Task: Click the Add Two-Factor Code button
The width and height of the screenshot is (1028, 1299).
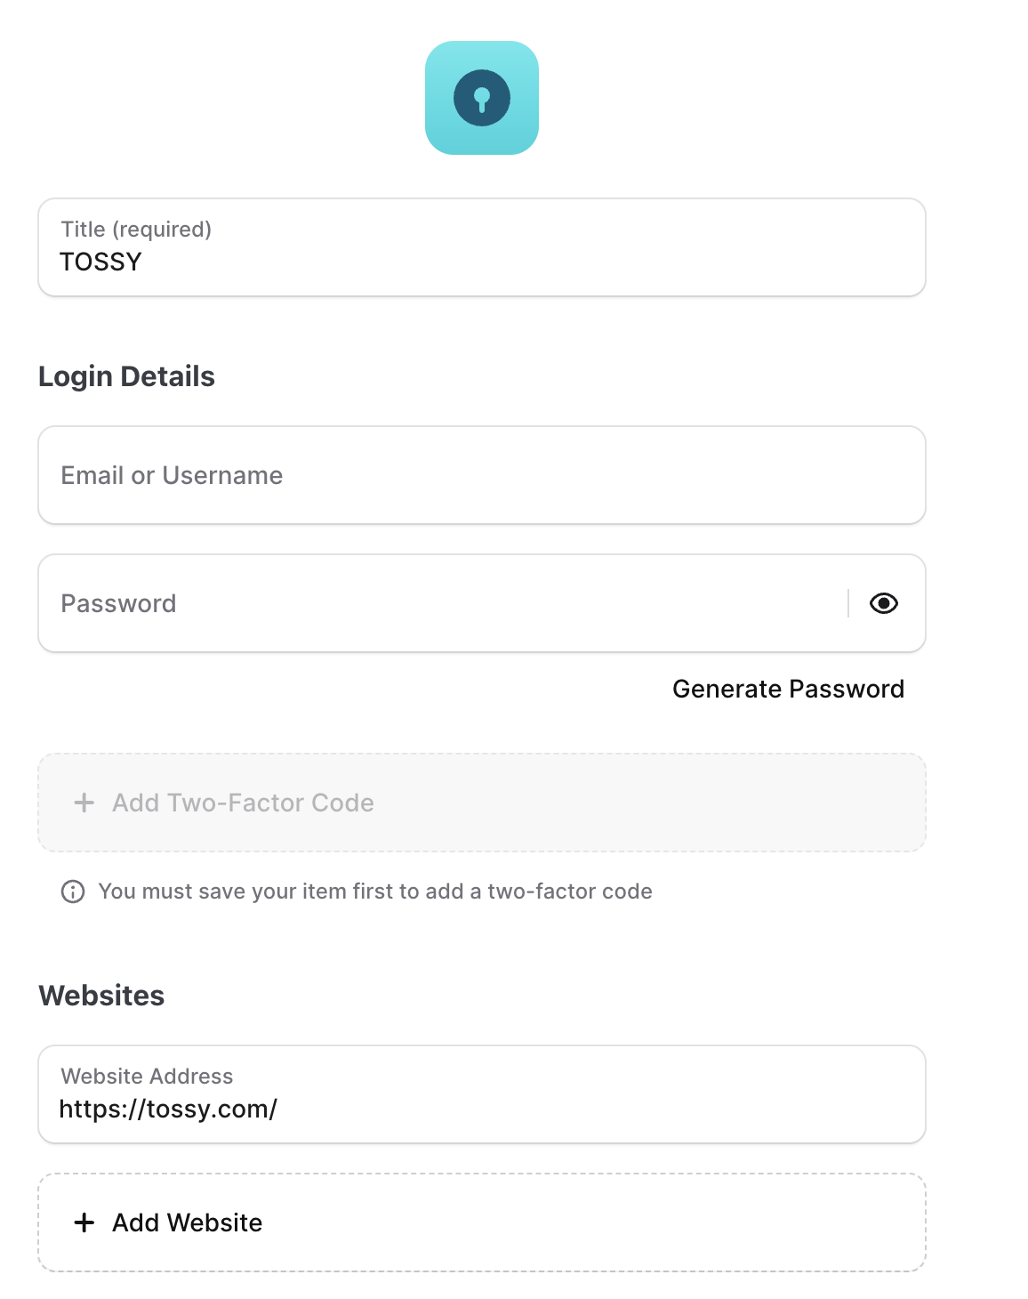Action: pyautogui.click(x=482, y=803)
